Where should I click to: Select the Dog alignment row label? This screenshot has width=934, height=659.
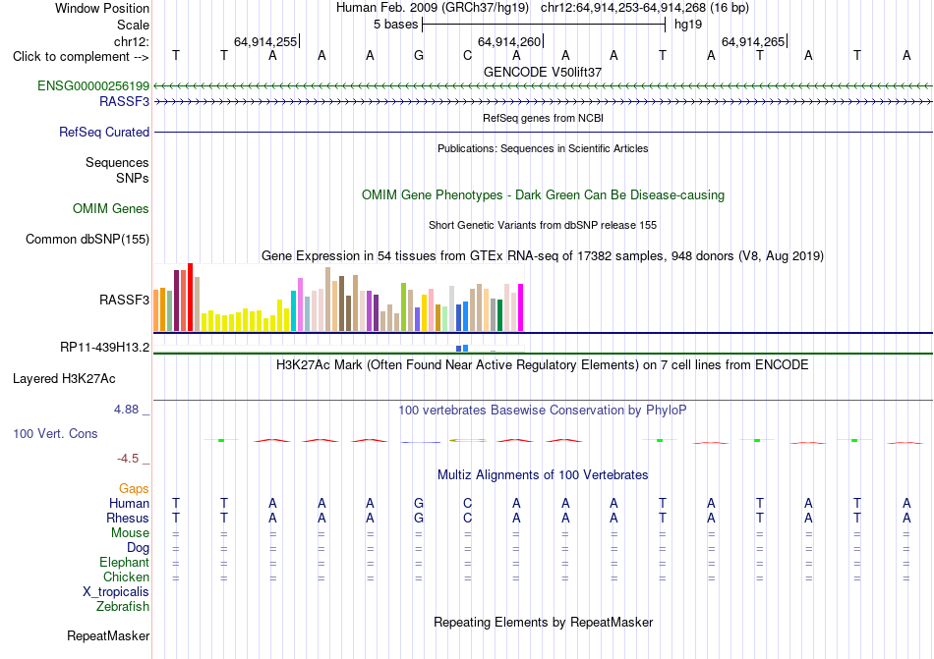tap(138, 547)
